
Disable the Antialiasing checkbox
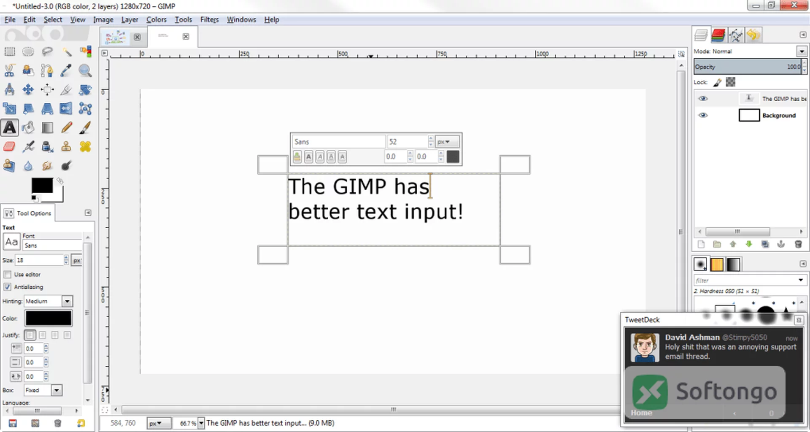coord(7,287)
